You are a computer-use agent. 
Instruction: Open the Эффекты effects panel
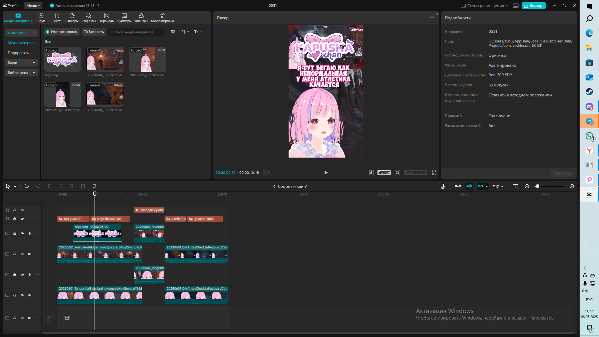pyautogui.click(x=89, y=18)
